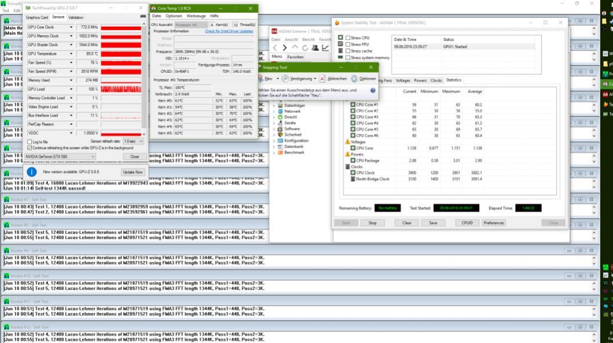
Task: Click the Elapsed Time display field
Action: (x=528, y=208)
